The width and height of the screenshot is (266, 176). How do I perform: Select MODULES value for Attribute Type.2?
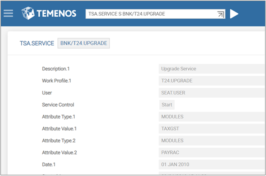click(172, 140)
